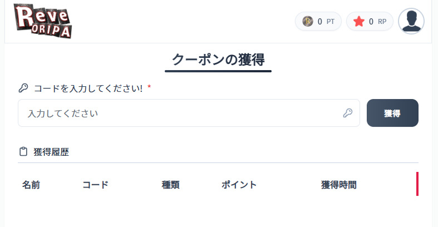The height and width of the screenshot is (227, 438).
Task: Focus the coupon code input field
Action: [x=189, y=113]
